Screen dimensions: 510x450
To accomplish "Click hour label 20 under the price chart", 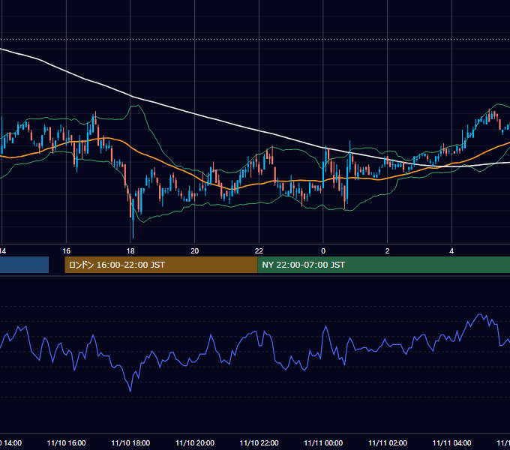I will [x=194, y=250].
